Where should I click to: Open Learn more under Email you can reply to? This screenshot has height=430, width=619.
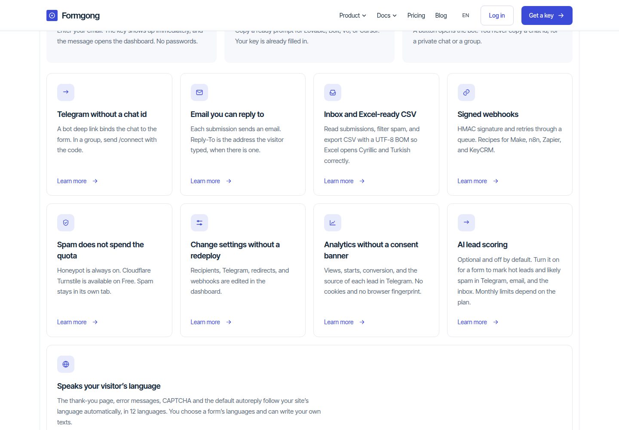[211, 181]
